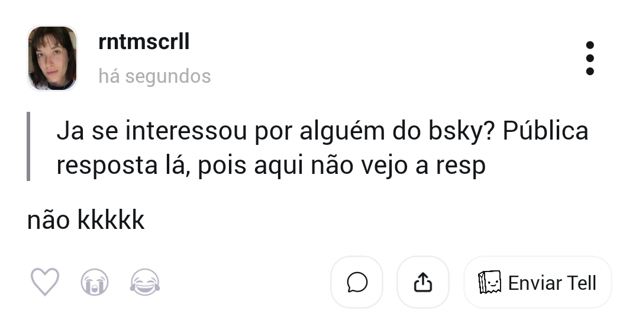React with the laughing tears emoji
This screenshot has height=320, width=639.
[145, 283]
